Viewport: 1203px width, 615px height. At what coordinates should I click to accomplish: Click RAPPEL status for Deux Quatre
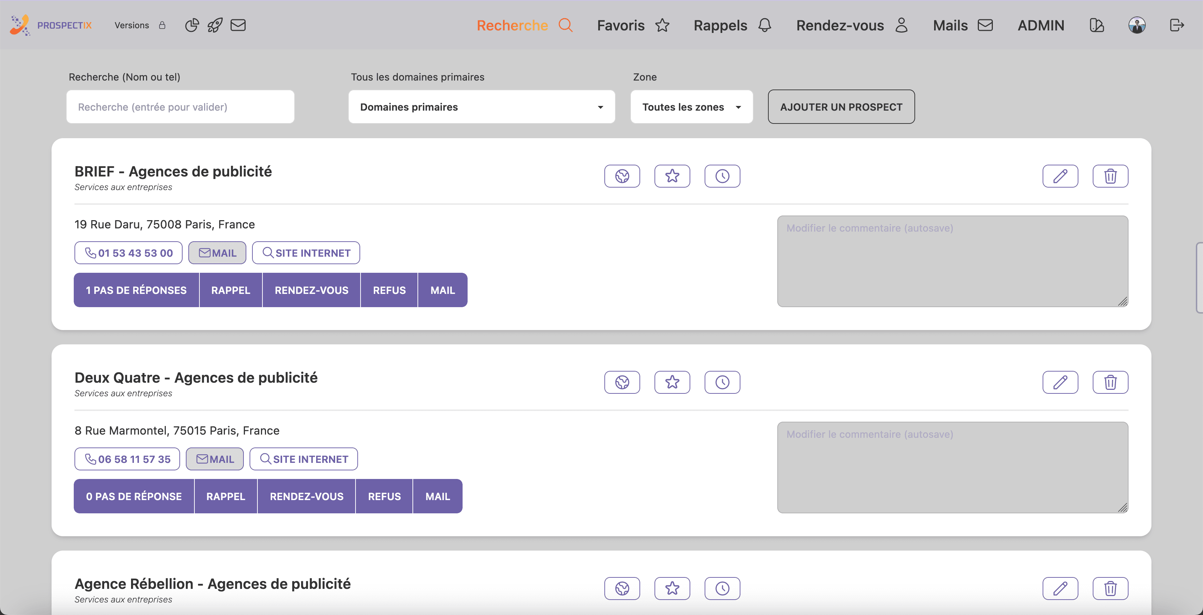[226, 497]
